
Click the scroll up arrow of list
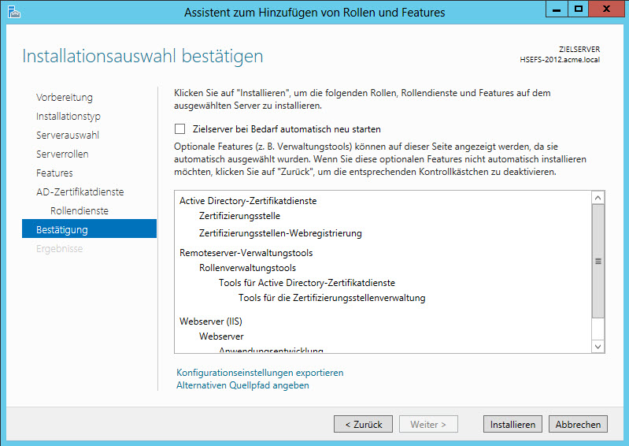pos(598,198)
